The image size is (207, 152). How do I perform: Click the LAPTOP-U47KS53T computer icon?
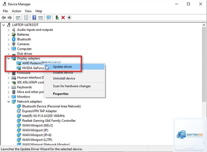(9, 25)
